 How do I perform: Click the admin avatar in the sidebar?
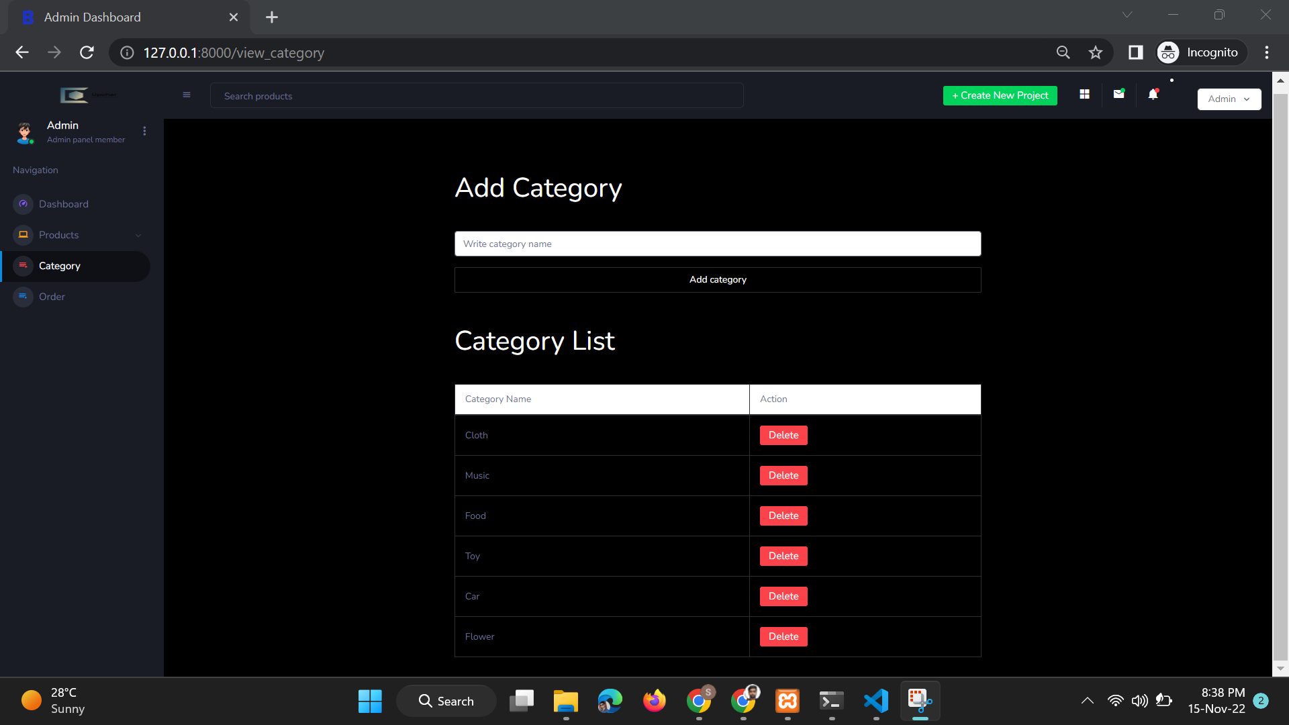(x=25, y=133)
